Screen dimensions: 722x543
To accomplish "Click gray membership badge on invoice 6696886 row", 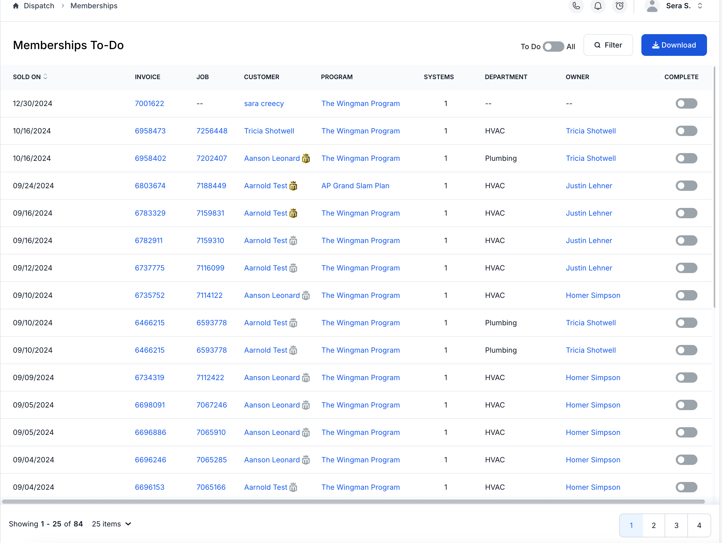I will (306, 433).
